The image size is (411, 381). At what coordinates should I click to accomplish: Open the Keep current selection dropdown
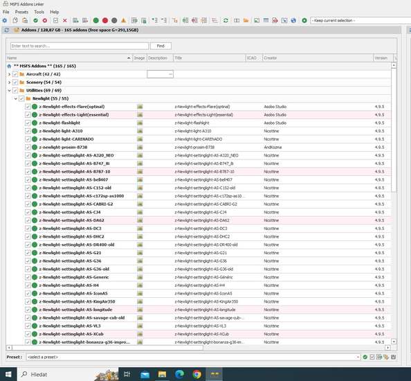tap(360, 21)
